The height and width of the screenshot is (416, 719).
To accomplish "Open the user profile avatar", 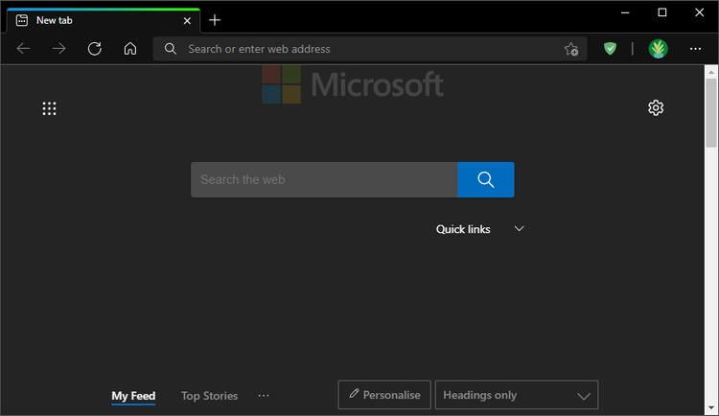I will tap(658, 49).
